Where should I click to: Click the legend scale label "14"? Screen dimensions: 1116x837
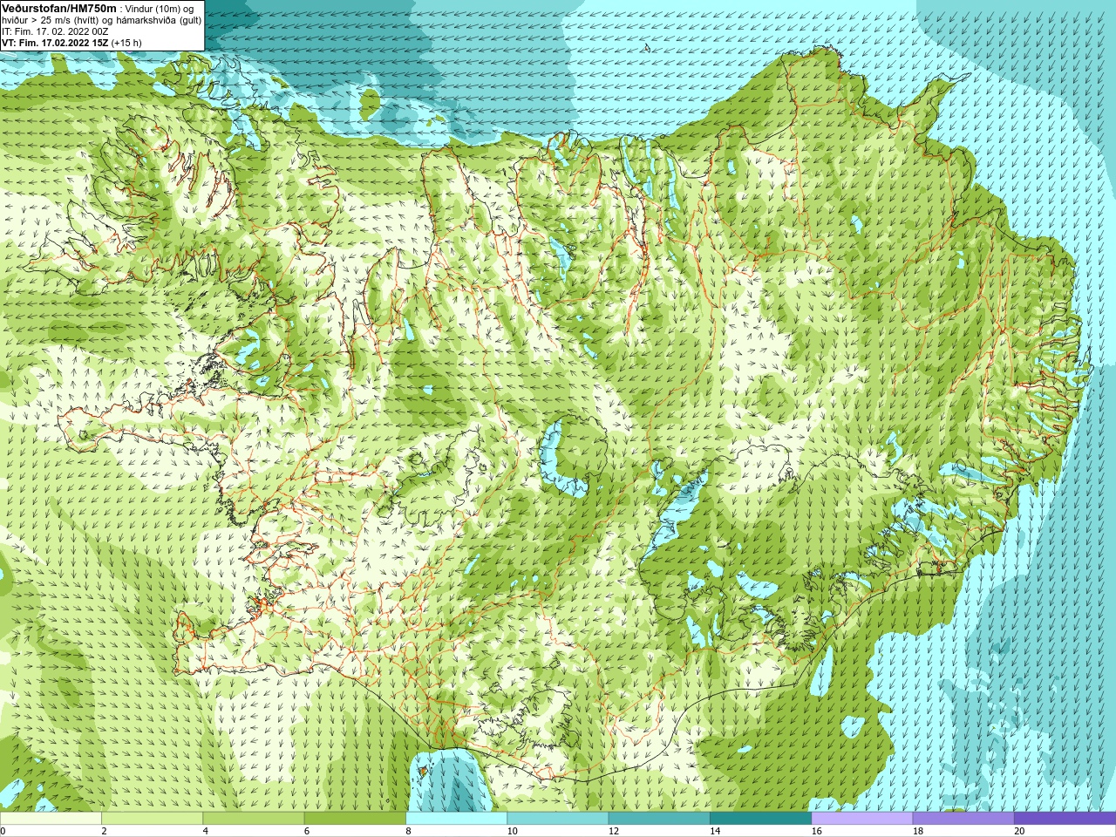pyautogui.click(x=715, y=831)
